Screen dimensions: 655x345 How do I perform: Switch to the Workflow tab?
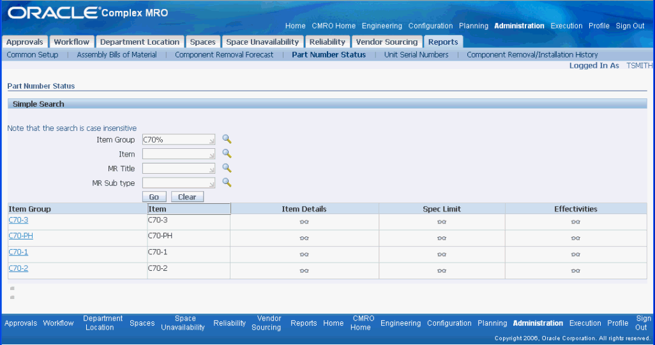(72, 42)
